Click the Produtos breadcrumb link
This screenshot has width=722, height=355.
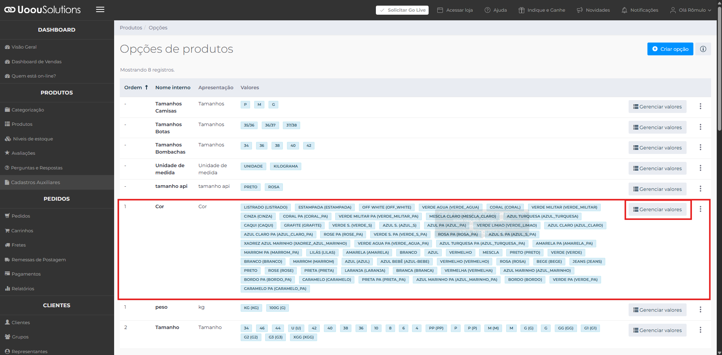[131, 28]
